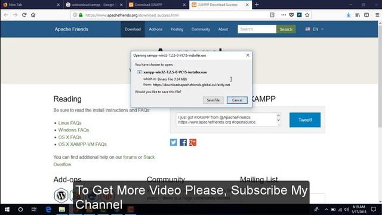382x215 pixels.
Task: Show the downloads panel arrow
Action: coord(349,15)
